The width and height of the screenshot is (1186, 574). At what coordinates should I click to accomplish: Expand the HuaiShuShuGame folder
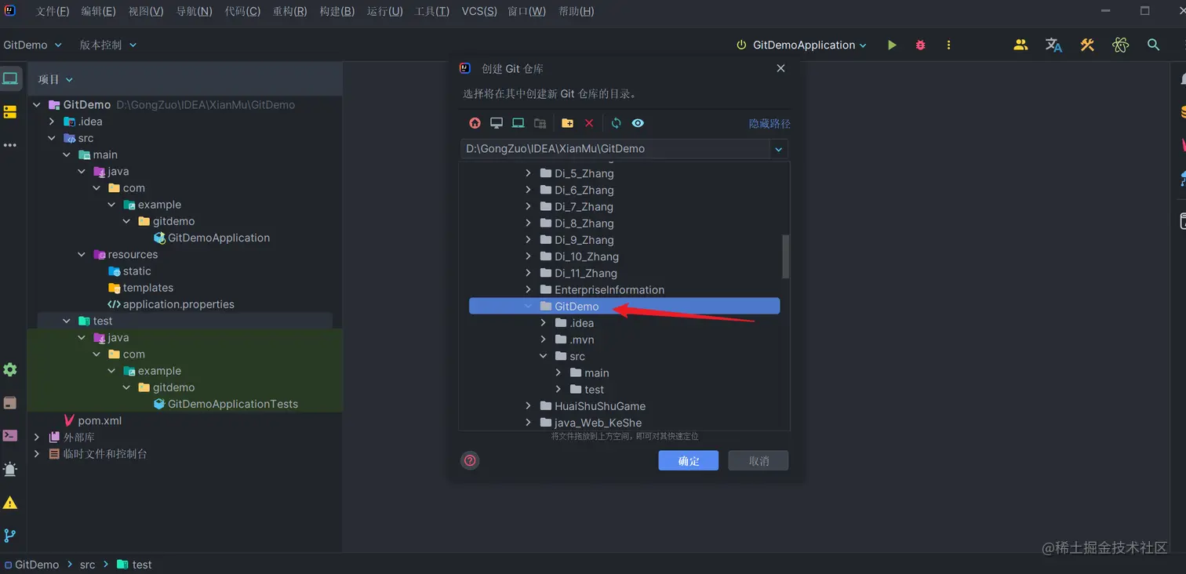point(529,406)
